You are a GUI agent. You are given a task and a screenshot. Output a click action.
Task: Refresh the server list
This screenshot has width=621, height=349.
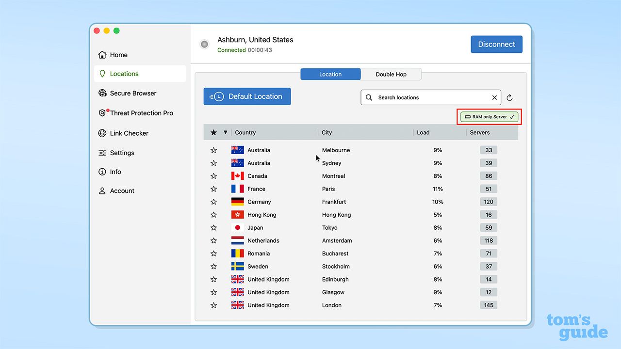click(509, 97)
